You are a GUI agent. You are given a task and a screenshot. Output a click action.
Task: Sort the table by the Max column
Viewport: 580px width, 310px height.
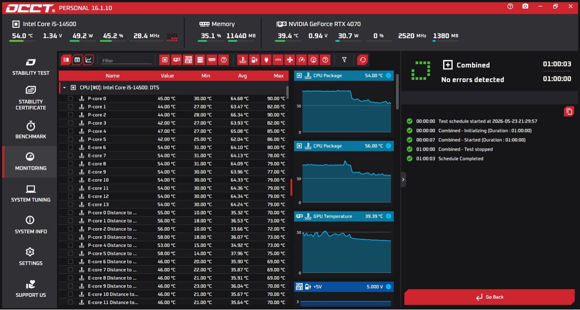[279, 76]
